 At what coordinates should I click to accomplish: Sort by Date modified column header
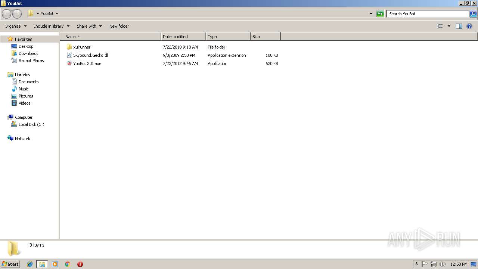(183, 37)
